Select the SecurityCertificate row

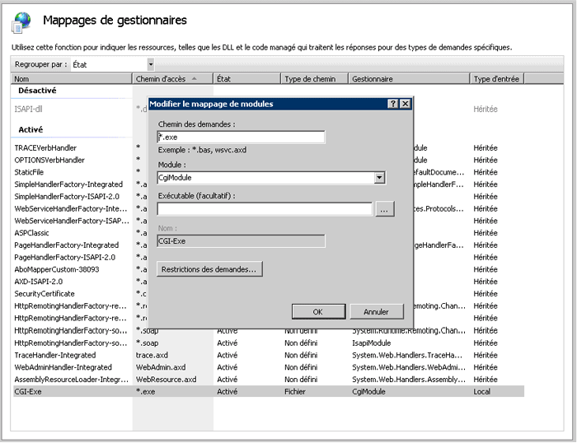[x=45, y=293]
